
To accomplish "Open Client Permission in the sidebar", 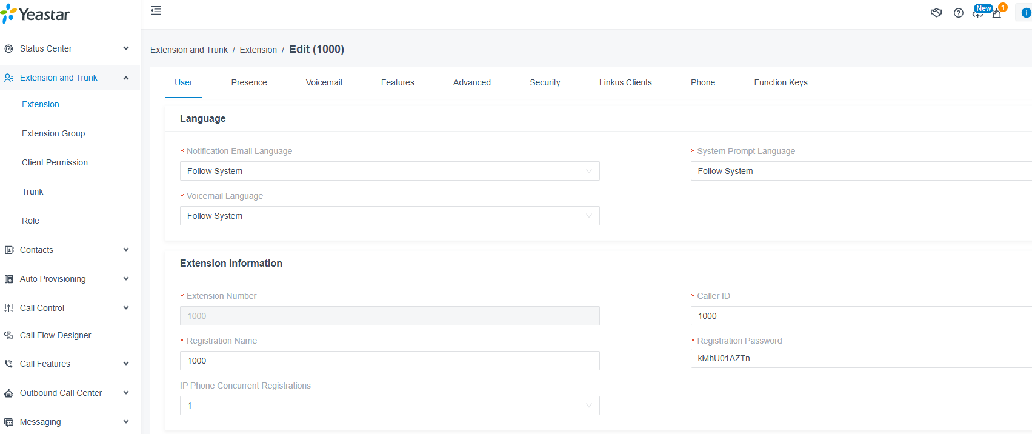I will pyautogui.click(x=55, y=162).
